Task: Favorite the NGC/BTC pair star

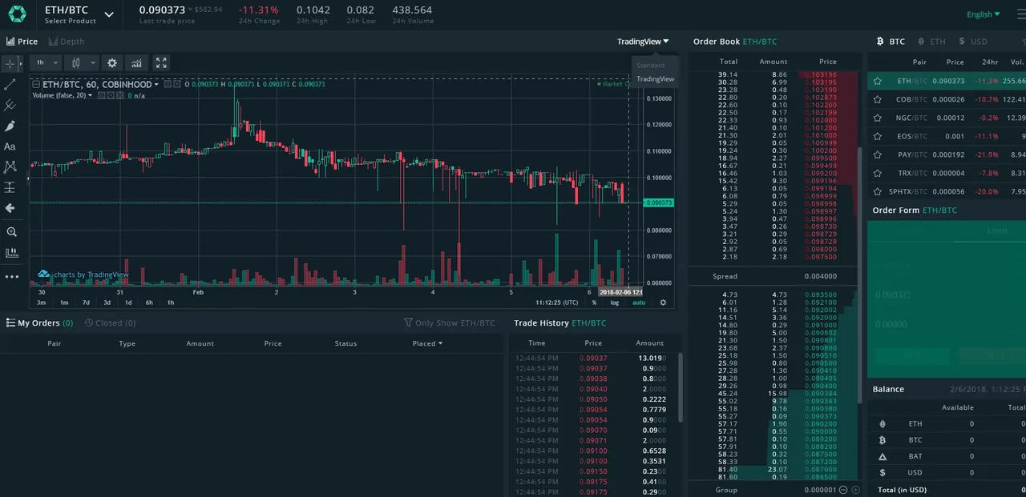Action: (x=878, y=118)
